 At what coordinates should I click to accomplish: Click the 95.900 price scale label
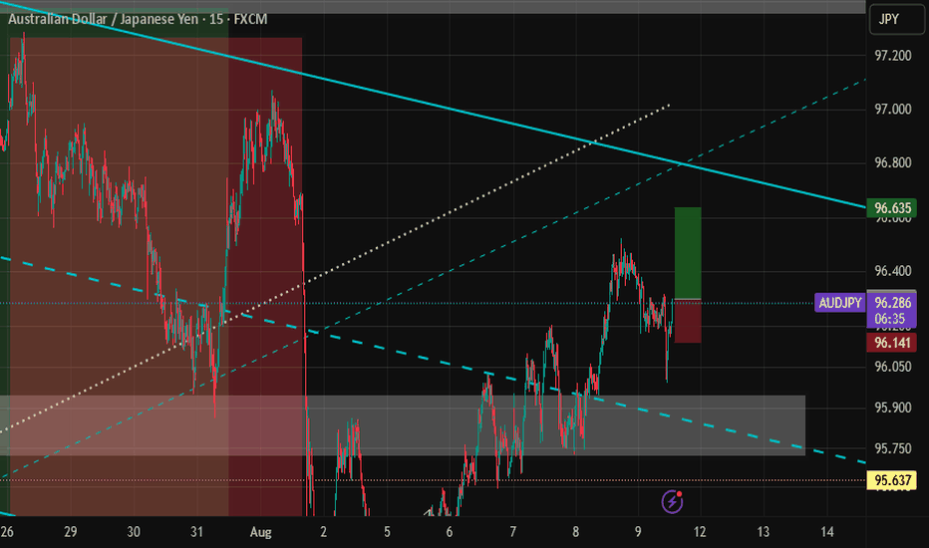click(x=893, y=408)
